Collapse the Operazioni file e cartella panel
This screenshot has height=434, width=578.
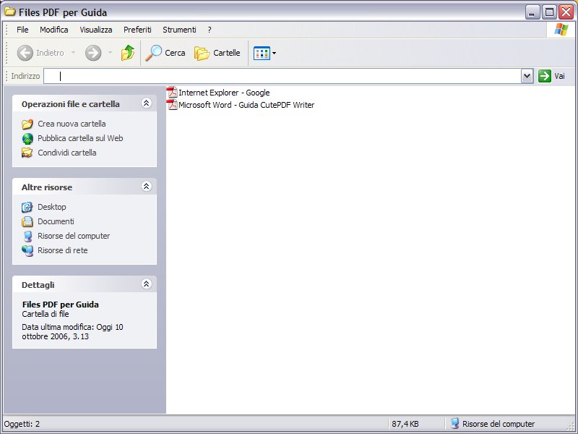pos(146,103)
